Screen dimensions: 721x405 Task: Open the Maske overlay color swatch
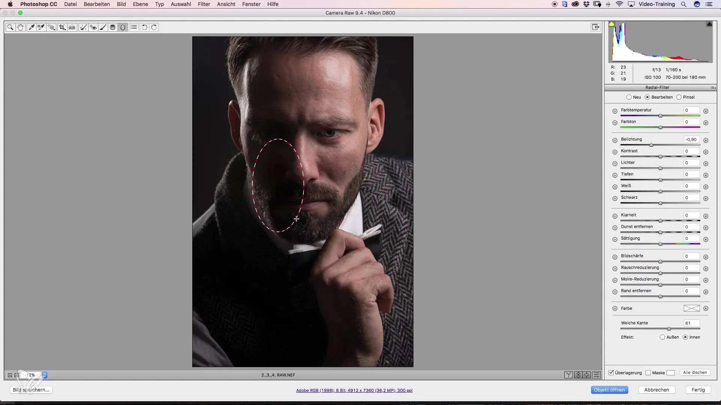[671, 373]
